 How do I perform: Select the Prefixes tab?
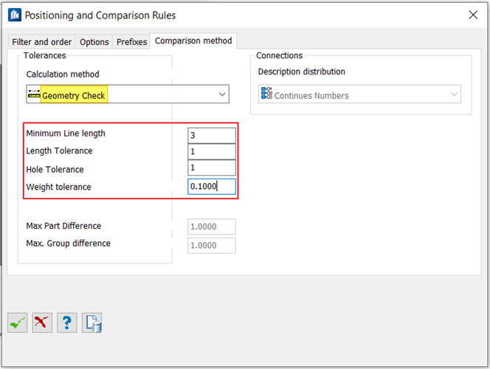131,42
